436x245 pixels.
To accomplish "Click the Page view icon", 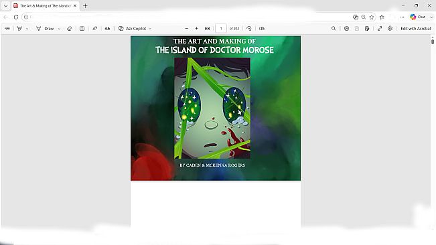I will click(x=262, y=28).
